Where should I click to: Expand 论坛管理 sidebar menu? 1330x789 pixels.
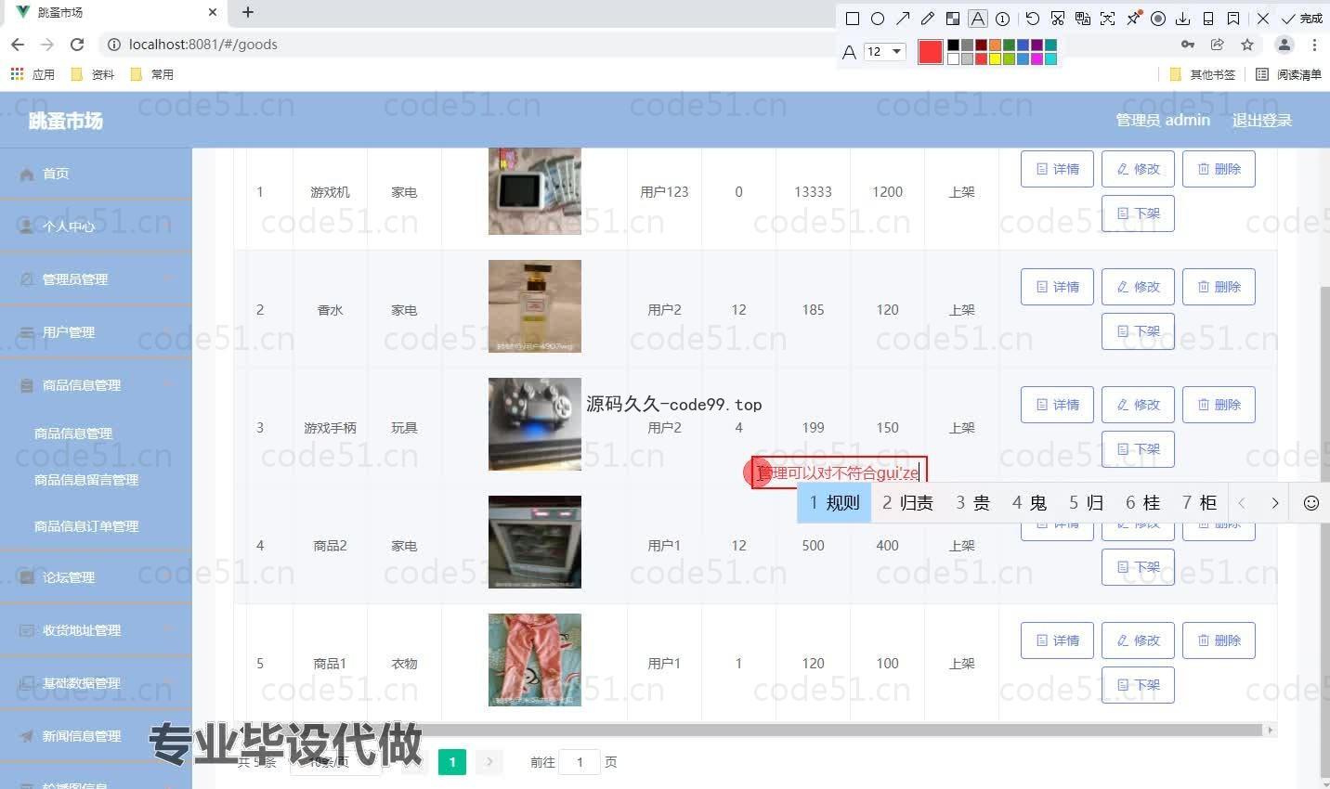tap(96, 577)
